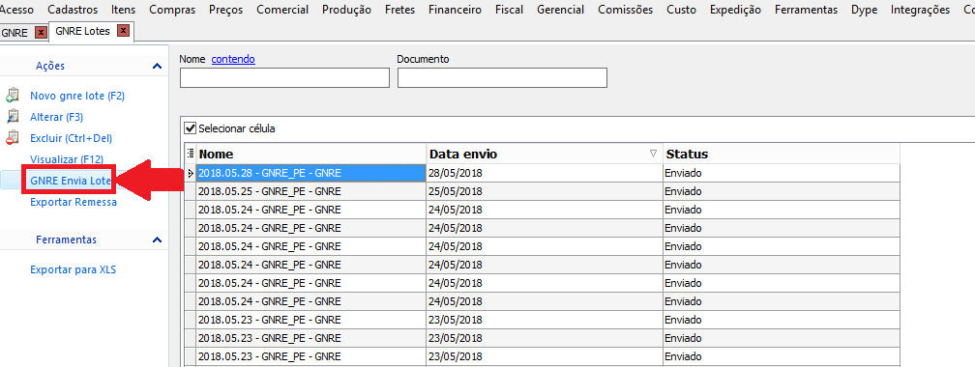Focus the Documento input field

(502, 77)
